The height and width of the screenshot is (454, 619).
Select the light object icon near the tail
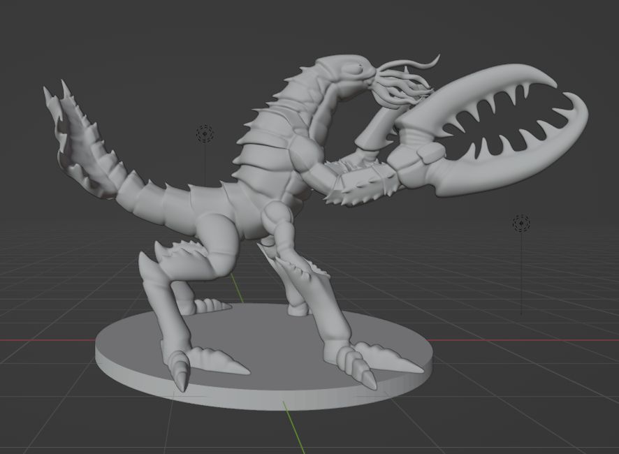tap(205, 134)
